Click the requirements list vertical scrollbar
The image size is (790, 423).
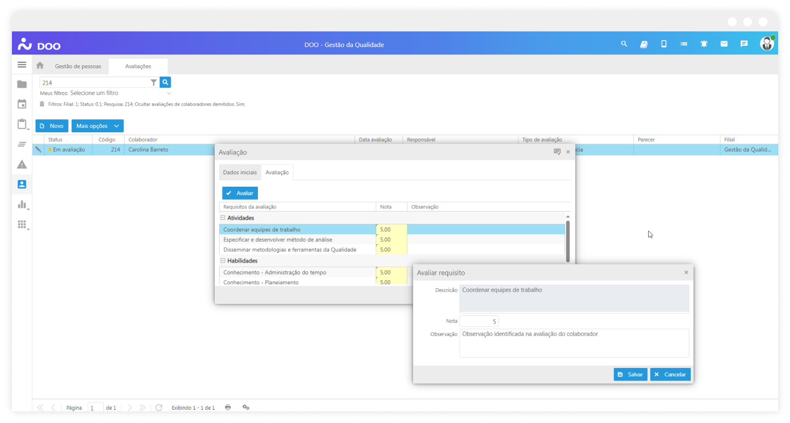[568, 241]
